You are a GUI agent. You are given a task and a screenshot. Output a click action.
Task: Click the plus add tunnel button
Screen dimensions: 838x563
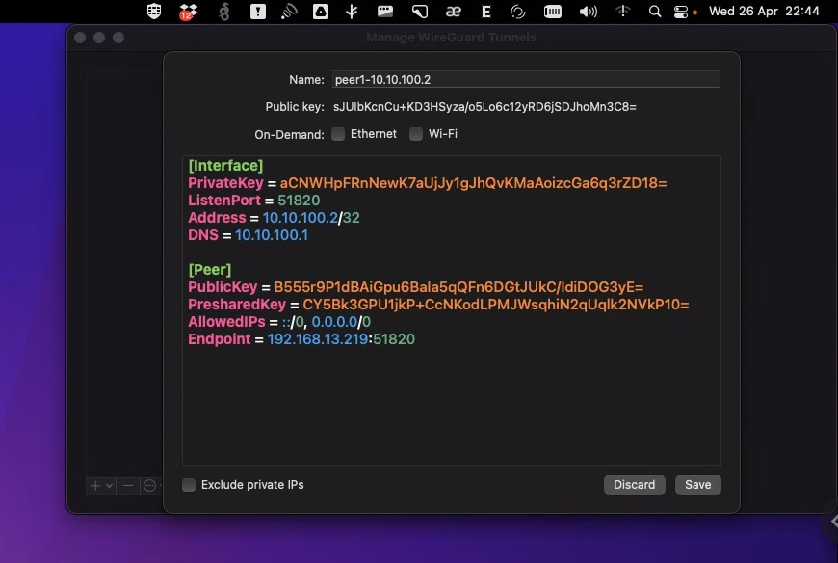click(x=95, y=486)
